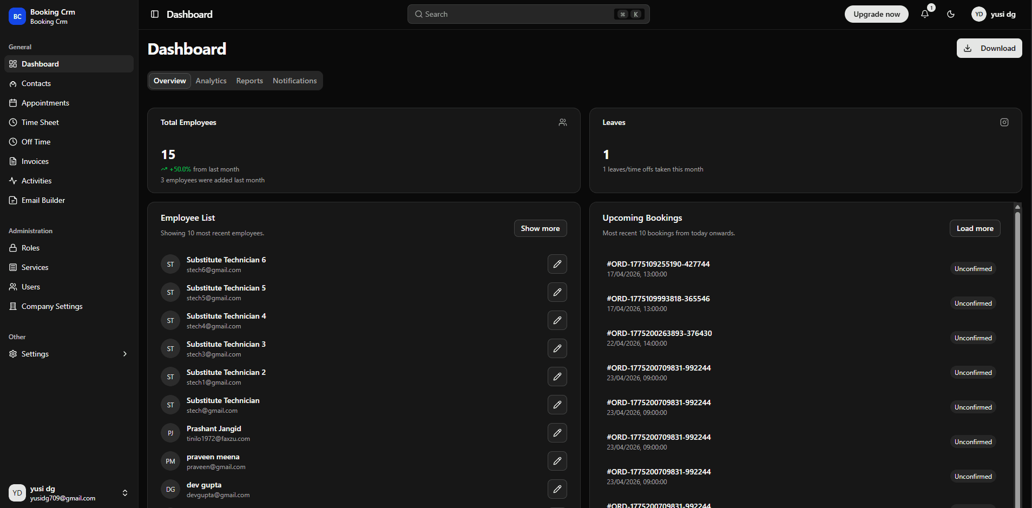Click the Total Employees people icon
The image size is (1032, 508).
[563, 122]
